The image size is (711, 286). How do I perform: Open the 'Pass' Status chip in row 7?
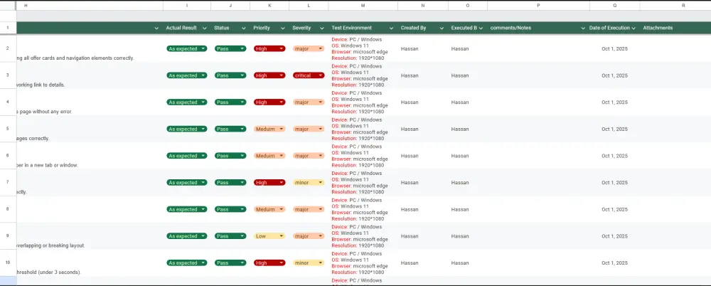click(230, 183)
